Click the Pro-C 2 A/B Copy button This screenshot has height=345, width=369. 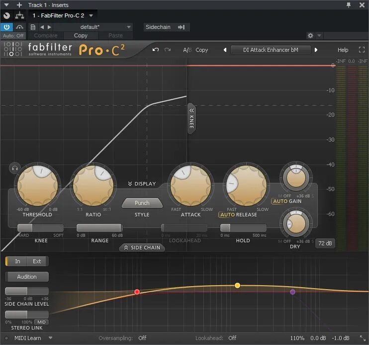(x=202, y=50)
